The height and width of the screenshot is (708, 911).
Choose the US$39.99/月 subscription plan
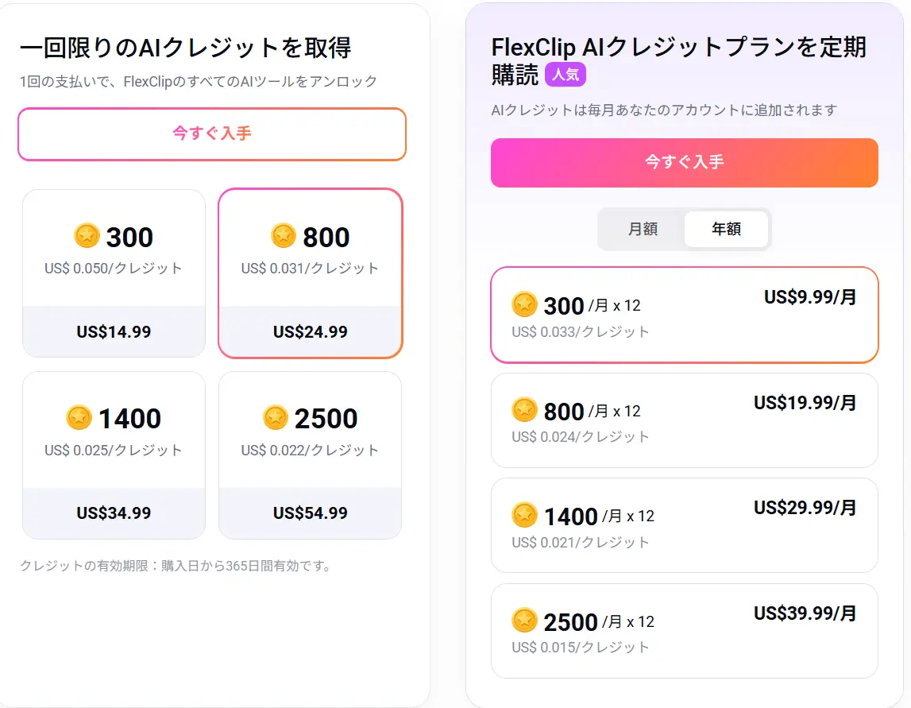tap(685, 631)
